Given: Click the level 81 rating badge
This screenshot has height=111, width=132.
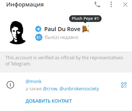Looking at the screenshot, I should (x=39, y=37).
